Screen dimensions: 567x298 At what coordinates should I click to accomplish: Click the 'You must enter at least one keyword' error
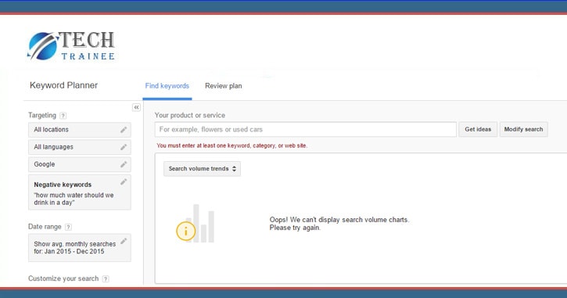click(231, 145)
